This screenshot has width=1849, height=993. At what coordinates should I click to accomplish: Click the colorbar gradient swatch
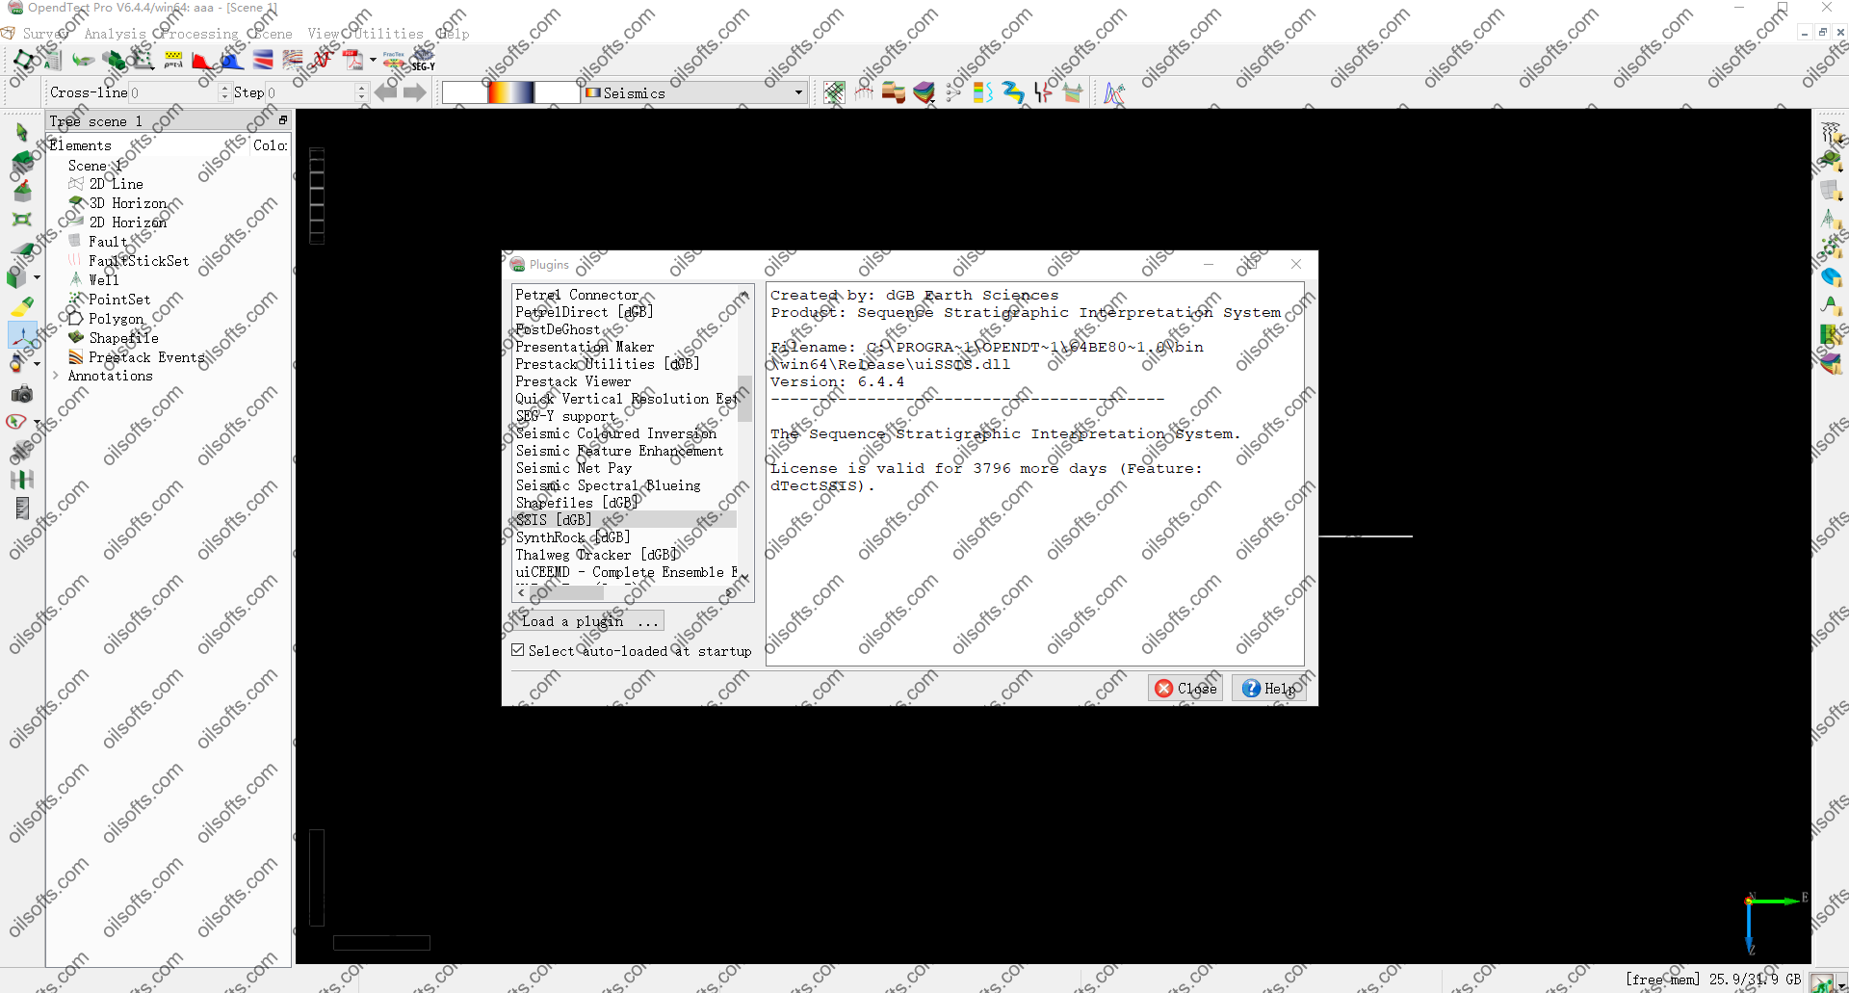[510, 92]
